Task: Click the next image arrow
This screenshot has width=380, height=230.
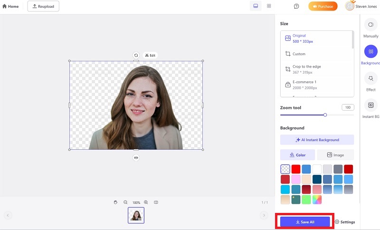Action: [264, 215]
